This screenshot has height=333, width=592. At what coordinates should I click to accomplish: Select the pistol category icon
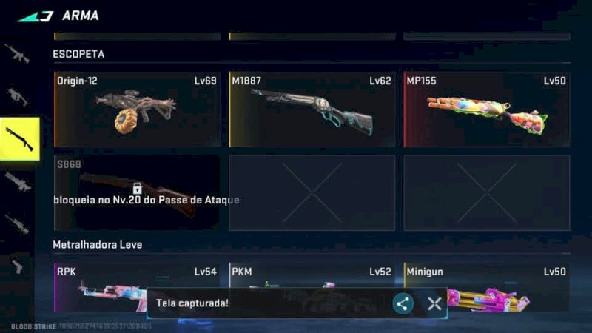(x=17, y=266)
